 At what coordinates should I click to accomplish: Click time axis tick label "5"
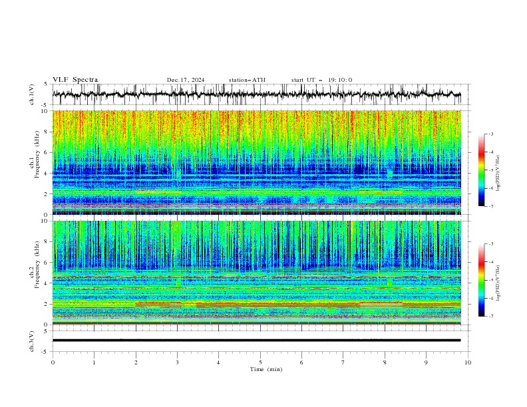[x=260, y=362]
